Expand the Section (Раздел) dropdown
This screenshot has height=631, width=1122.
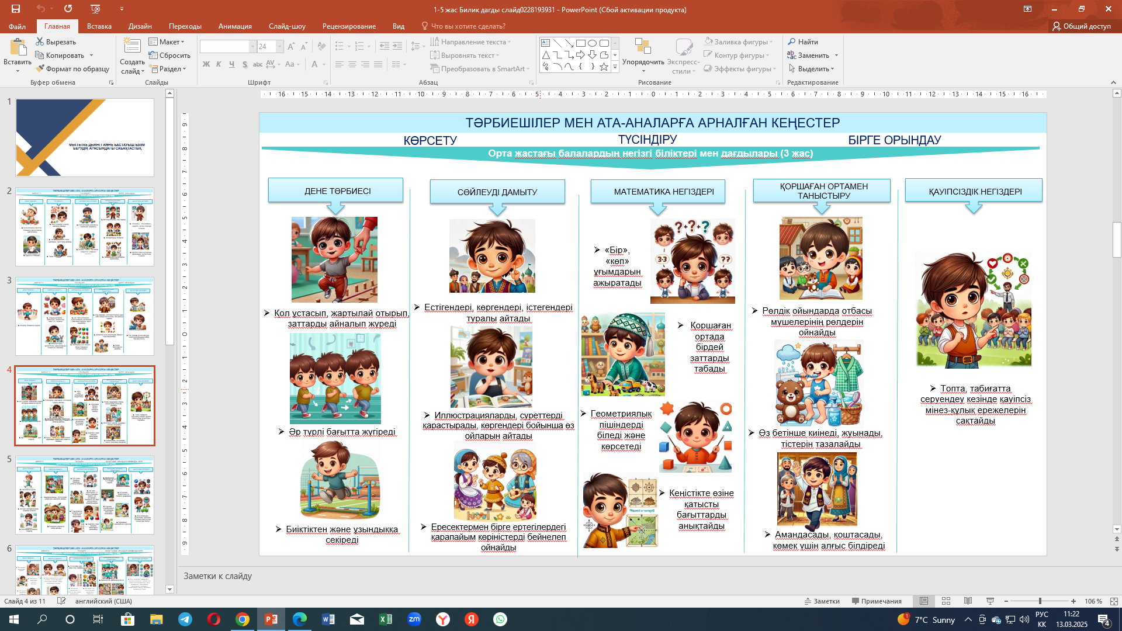pos(168,69)
